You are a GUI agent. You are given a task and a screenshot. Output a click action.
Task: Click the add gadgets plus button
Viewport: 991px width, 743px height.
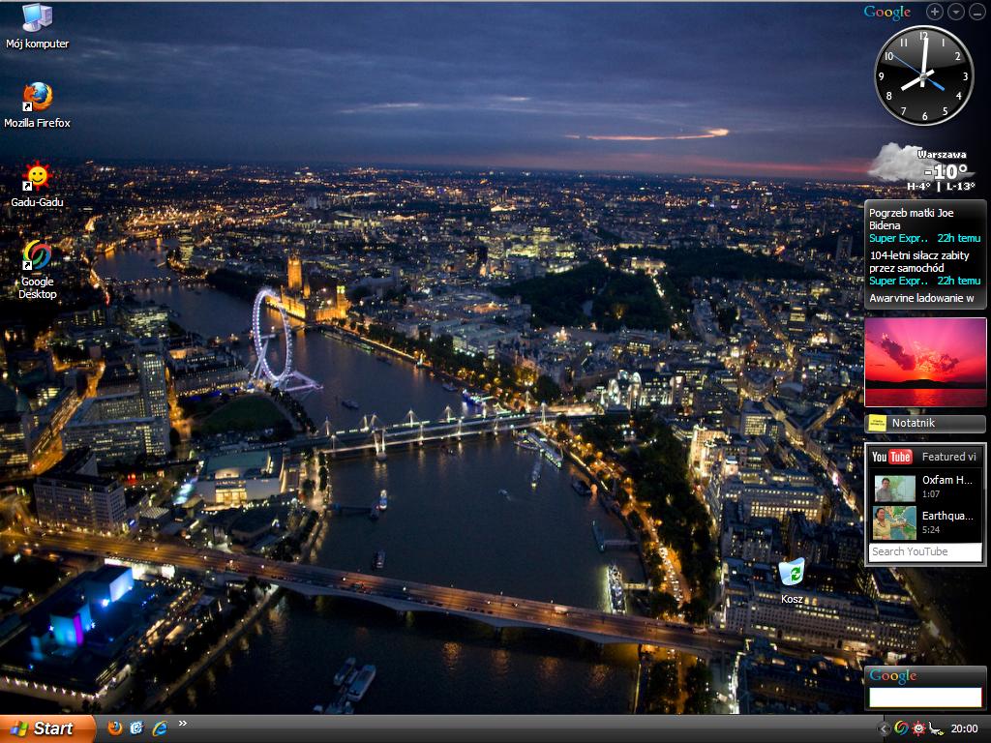click(934, 12)
